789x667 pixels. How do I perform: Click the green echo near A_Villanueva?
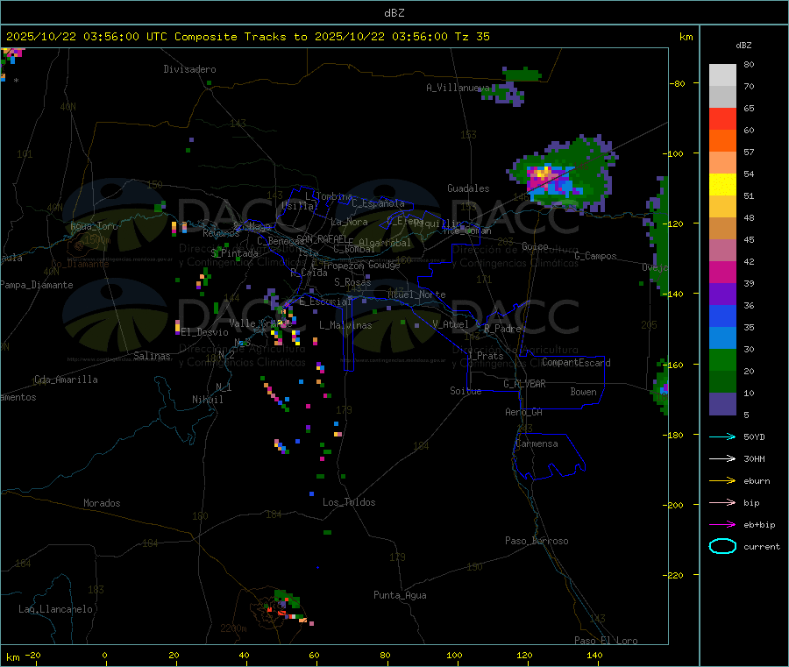tap(522, 75)
